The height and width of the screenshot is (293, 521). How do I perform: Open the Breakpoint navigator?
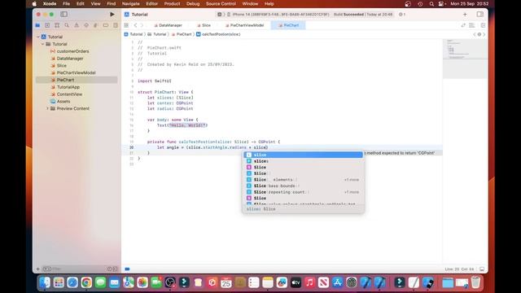(105, 25)
